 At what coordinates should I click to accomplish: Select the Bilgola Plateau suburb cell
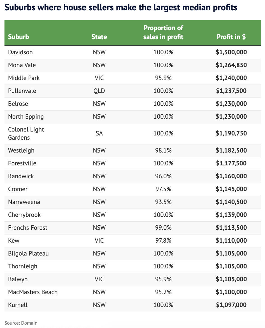point(28,253)
